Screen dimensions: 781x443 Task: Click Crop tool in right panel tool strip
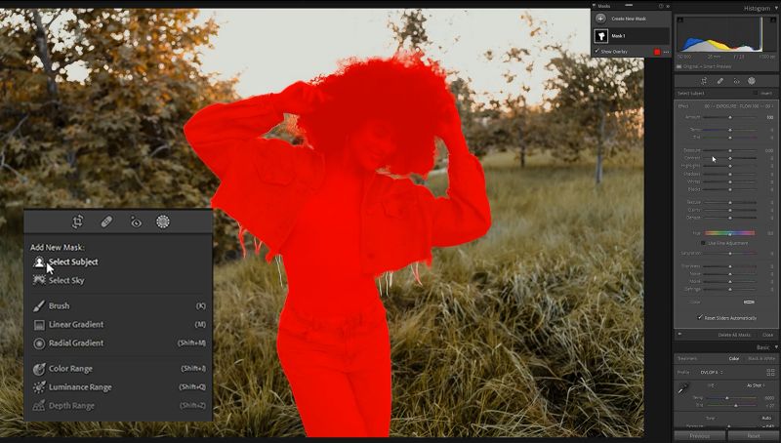pos(704,81)
